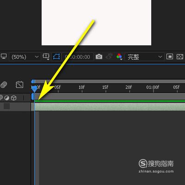Screen dimensions: 185x185
Task: Enable motion blur for all layers in timeline
Action: (4, 85)
